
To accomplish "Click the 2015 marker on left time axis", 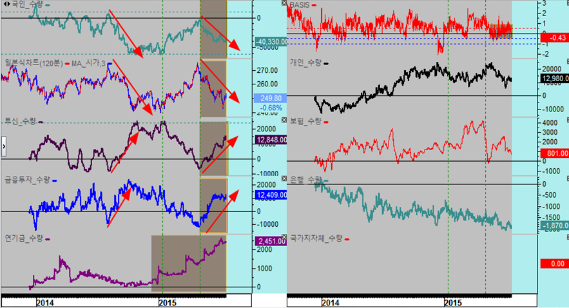I will point(167,302).
